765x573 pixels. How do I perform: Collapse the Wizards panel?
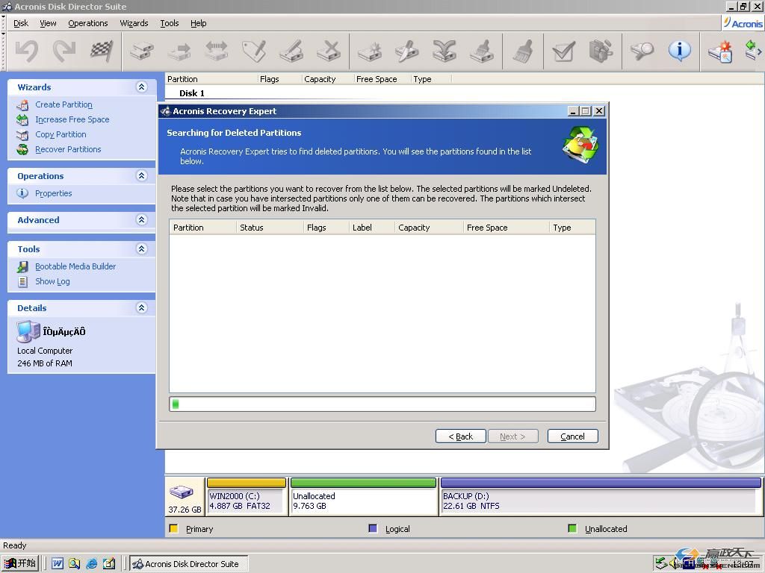141,87
